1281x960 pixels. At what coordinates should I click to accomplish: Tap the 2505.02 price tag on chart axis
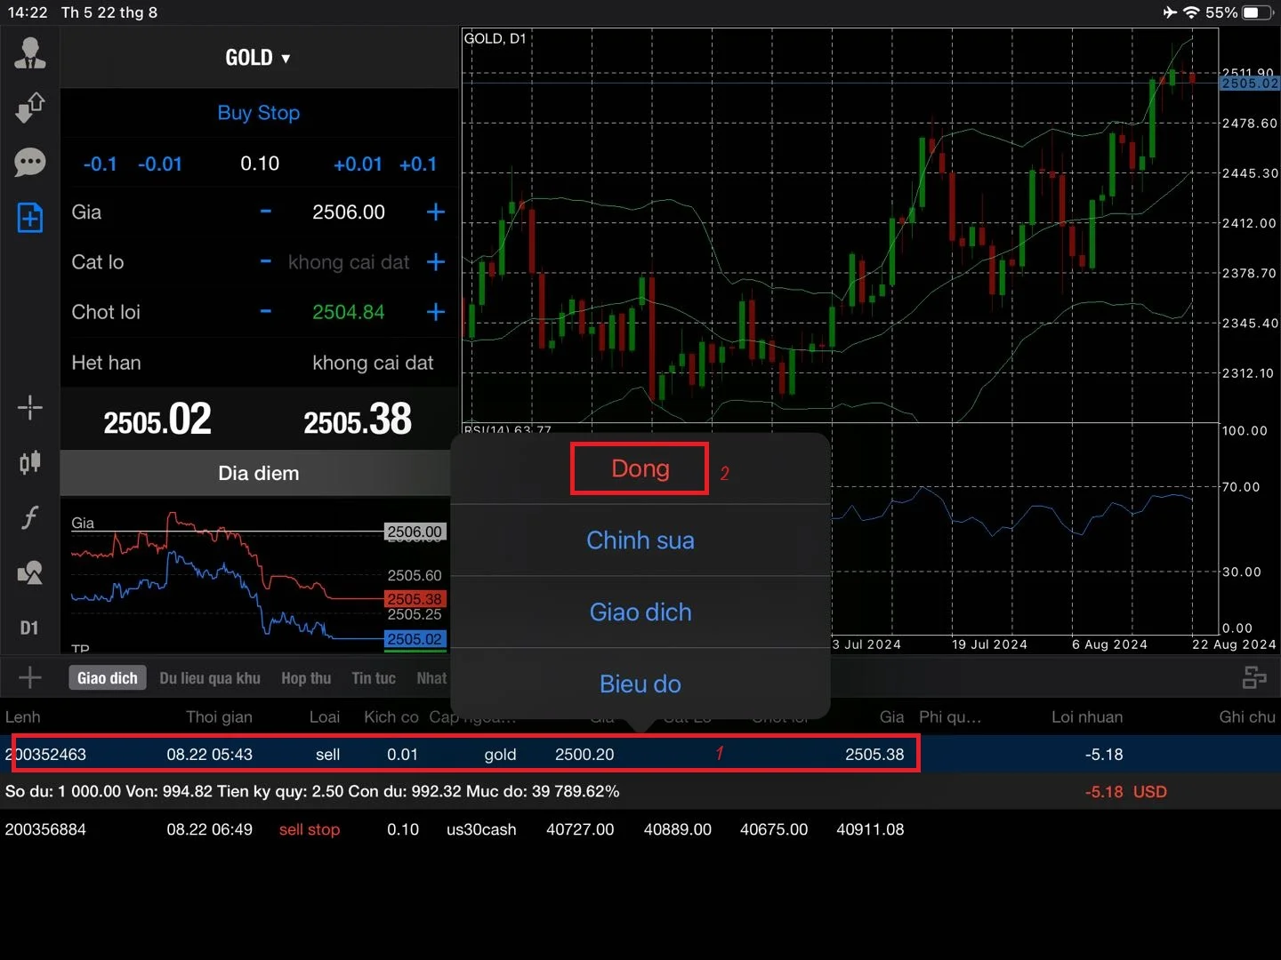(1250, 84)
